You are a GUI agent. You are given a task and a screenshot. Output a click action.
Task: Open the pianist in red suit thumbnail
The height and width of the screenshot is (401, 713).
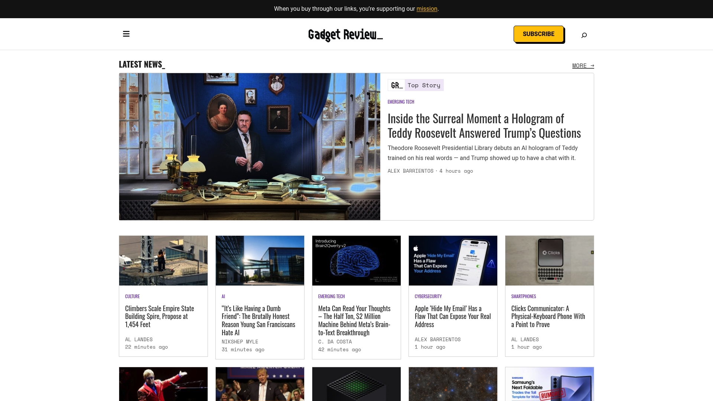(x=163, y=384)
